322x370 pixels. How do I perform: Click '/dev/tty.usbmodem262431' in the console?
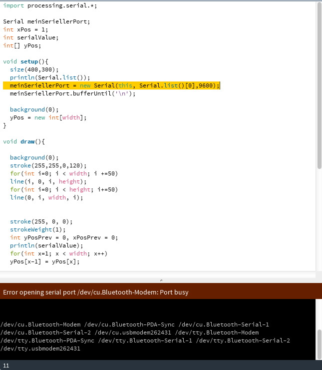[40, 348]
